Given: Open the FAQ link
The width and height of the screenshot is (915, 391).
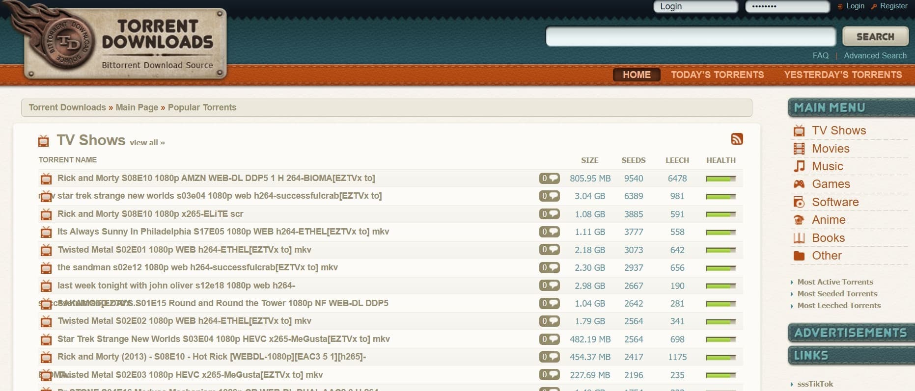Looking at the screenshot, I should pos(820,55).
